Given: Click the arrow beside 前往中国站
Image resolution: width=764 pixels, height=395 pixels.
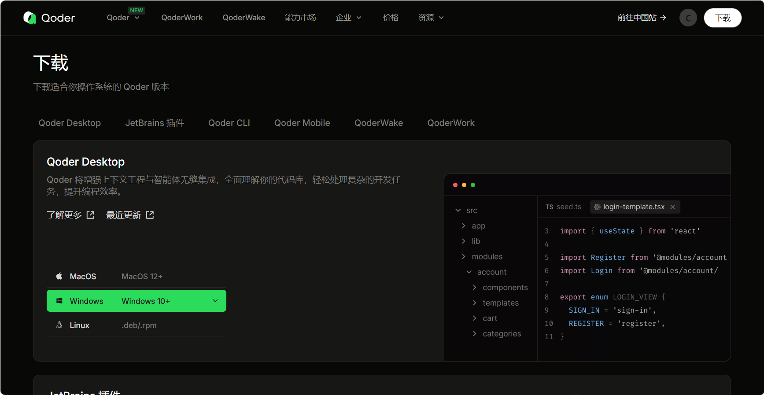Looking at the screenshot, I should pyautogui.click(x=663, y=18).
